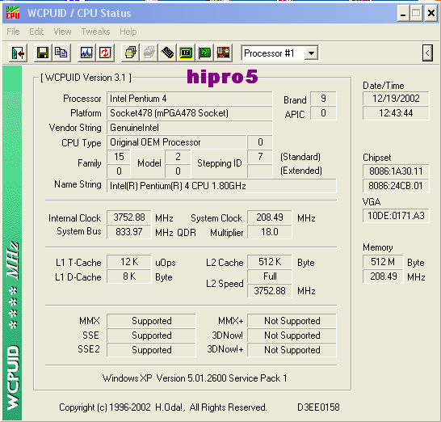The width and height of the screenshot is (441, 422).
Task: Click the green display card icon
Action: [x=186, y=53]
